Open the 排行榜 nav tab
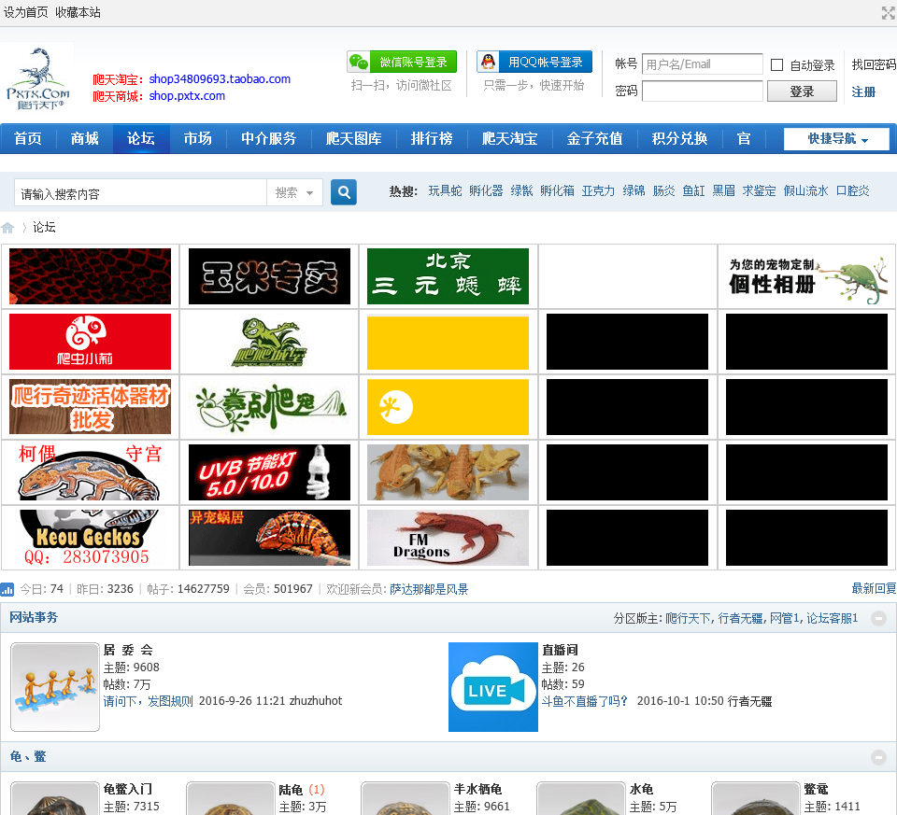Screen dimensions: 897x815 tap(432, 139)
